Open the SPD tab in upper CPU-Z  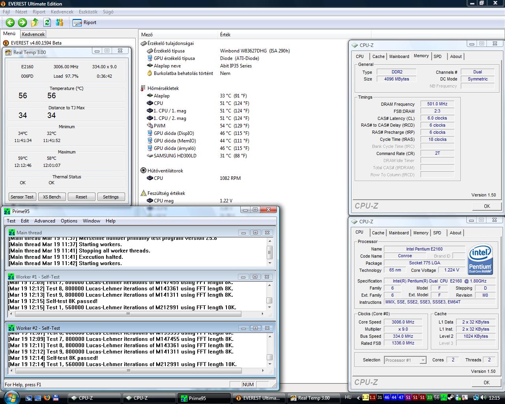[438, 56]
